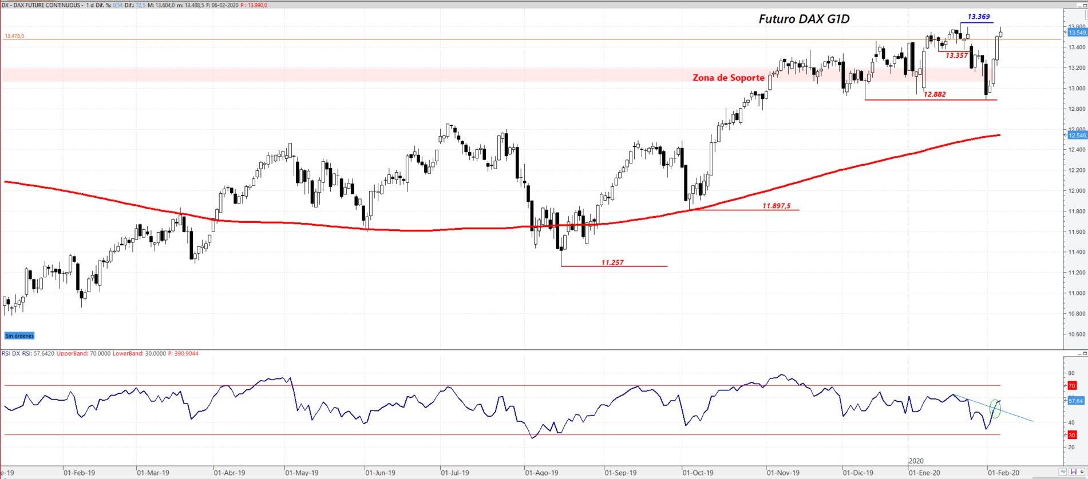The image size is (1088, 479).
Task: Click the orange 13.478,0 horizontal line label
Action: [x=14, y=36]
